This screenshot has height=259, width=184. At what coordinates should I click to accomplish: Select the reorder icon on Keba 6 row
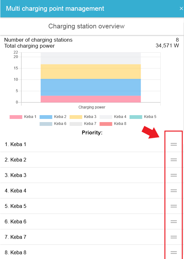coord(174,221)
